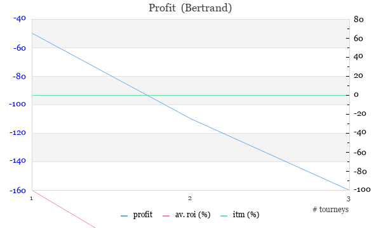
Task: Select tourney 2 on the x-axis
Action: (190, 198)
